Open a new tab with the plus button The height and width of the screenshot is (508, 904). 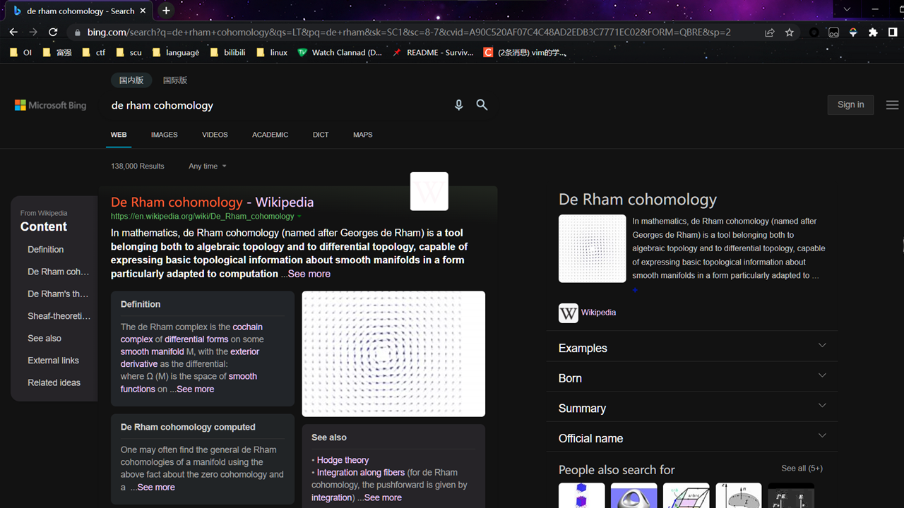[x=166, y=11]
